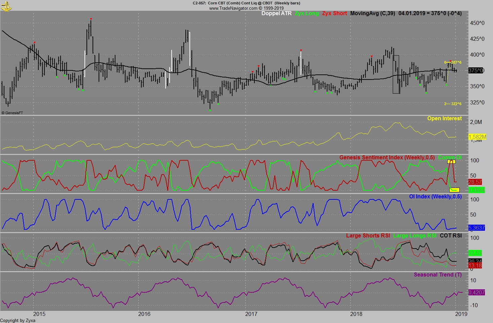Viewport: 493px width, 323px height.
Task: Select the Zyx Long indicator label
Action: click(307, 13)
